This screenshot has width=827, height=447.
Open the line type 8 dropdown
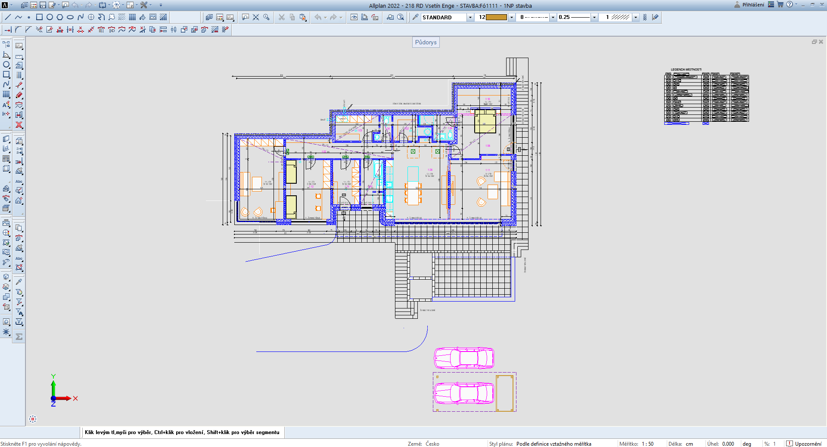click(x=553, y=17)
